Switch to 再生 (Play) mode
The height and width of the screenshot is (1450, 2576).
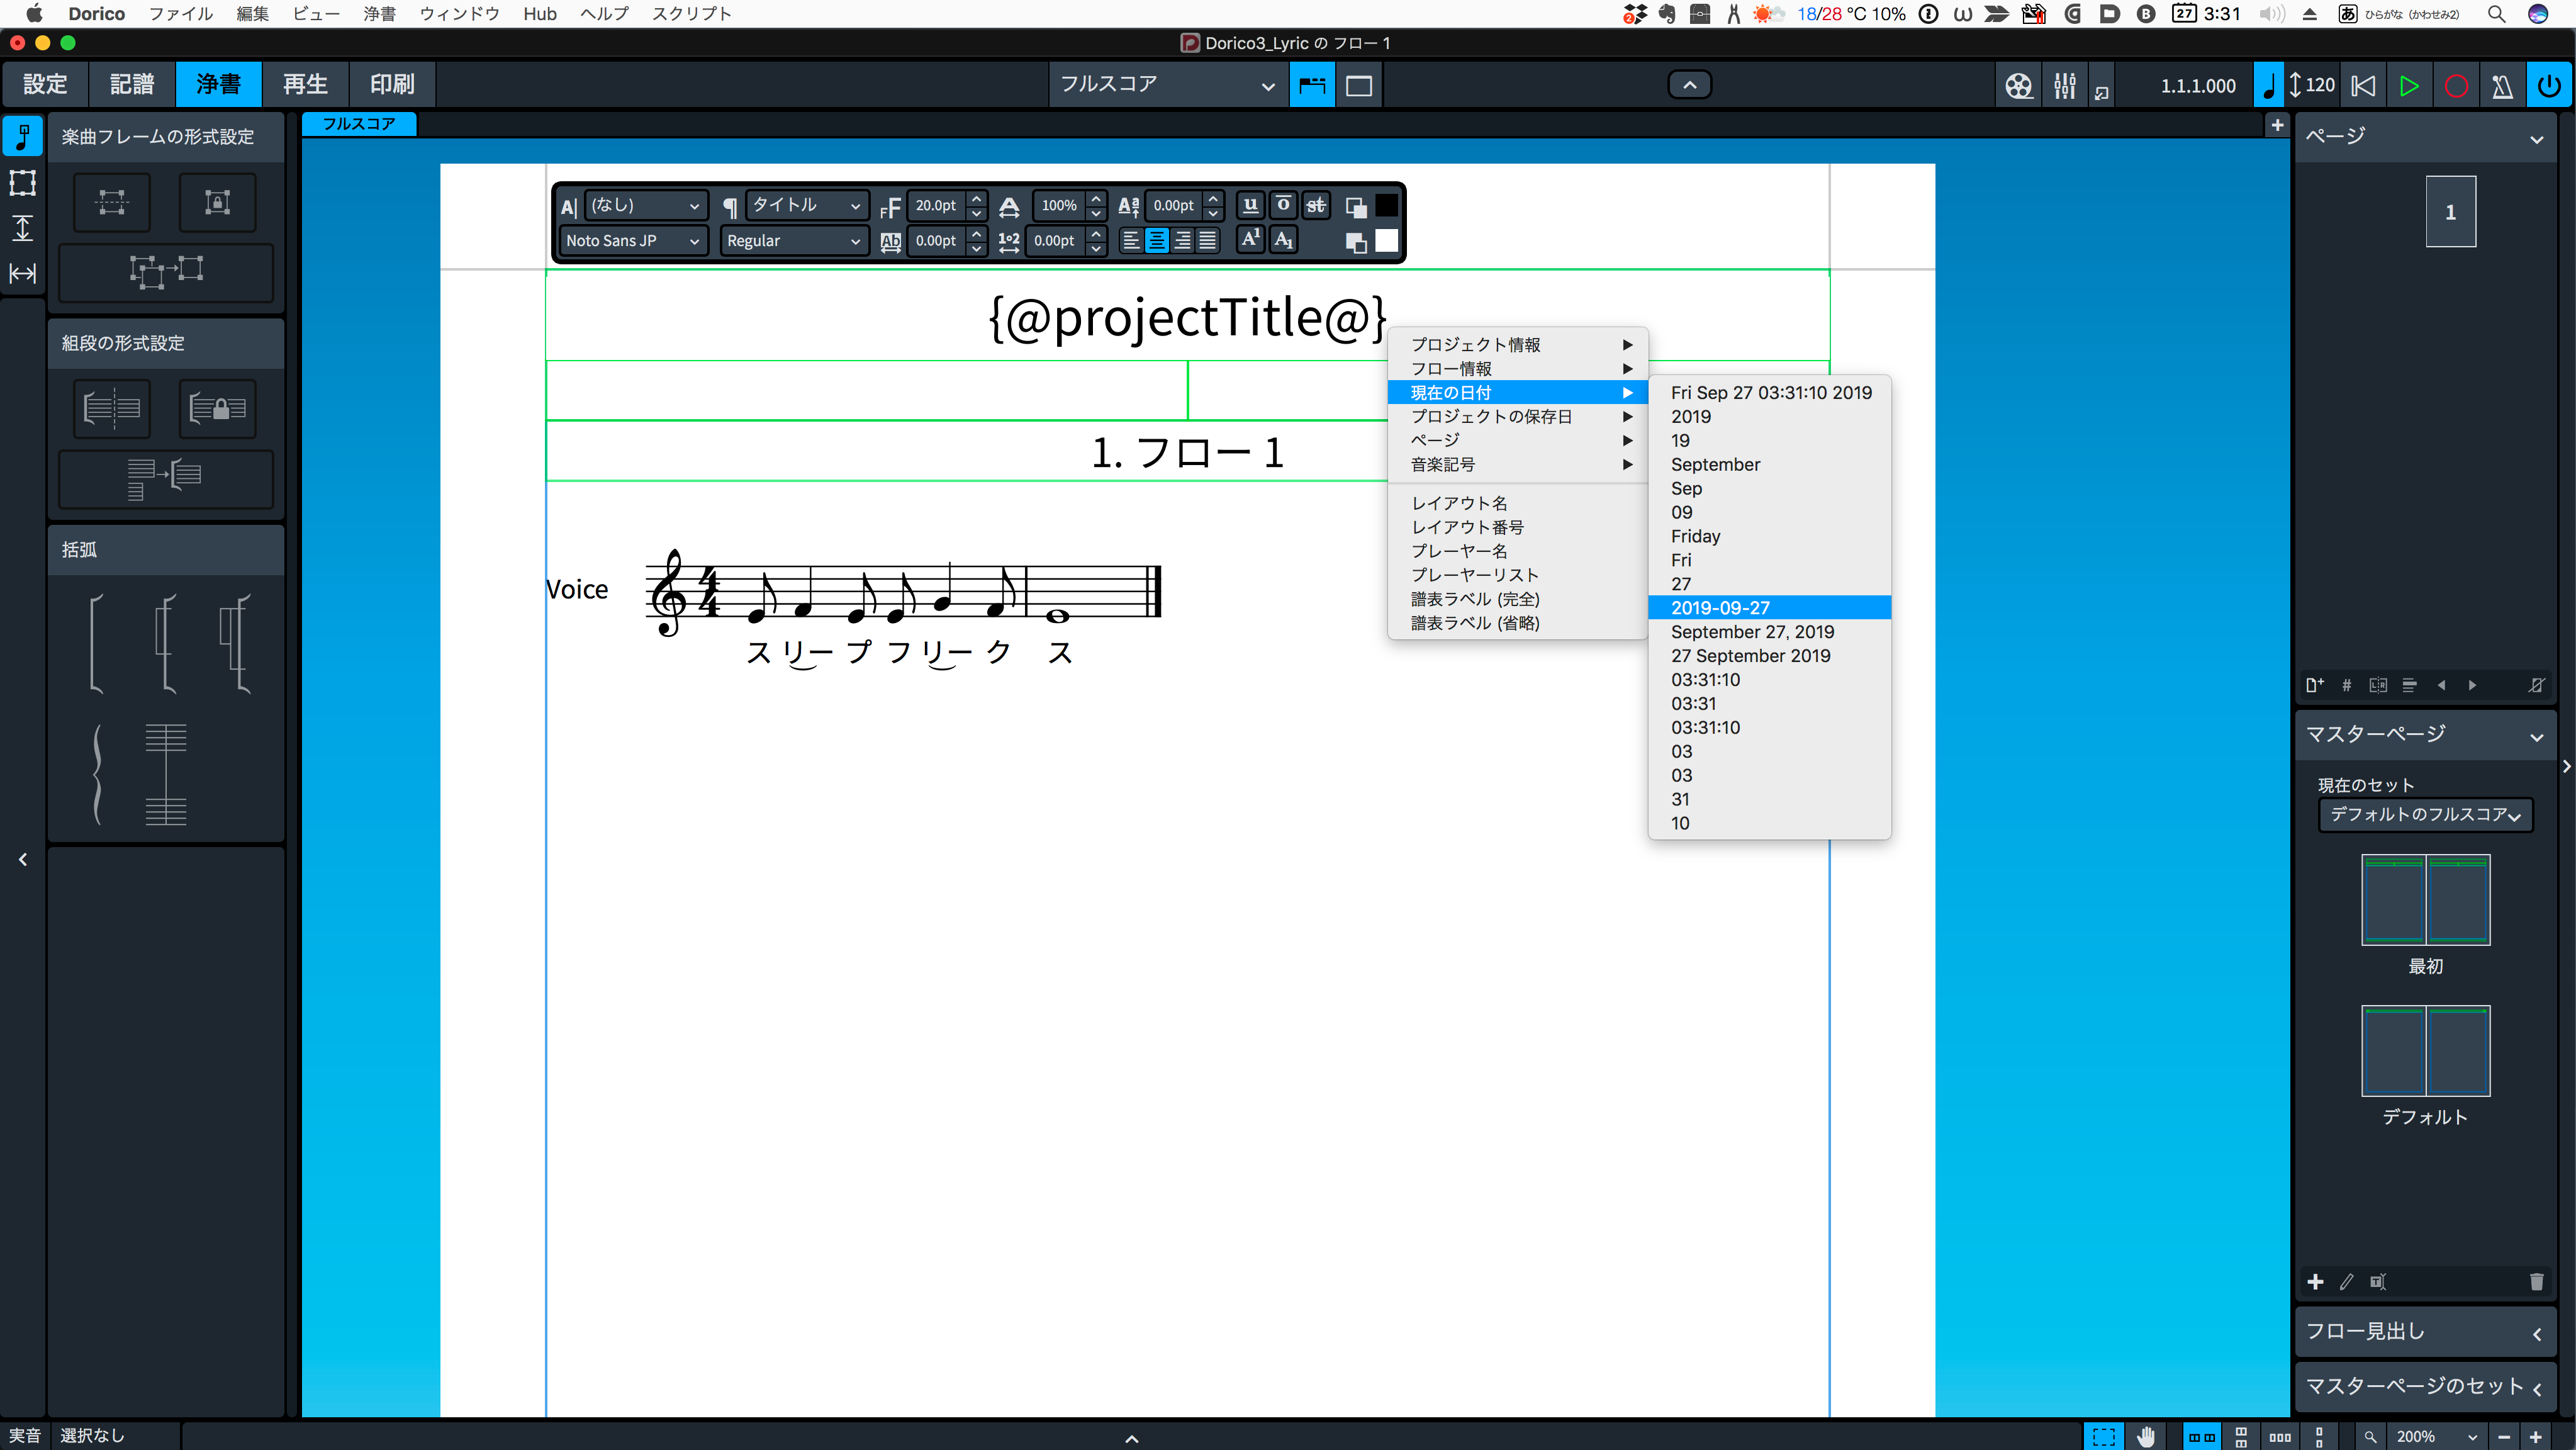pos(305,84)
